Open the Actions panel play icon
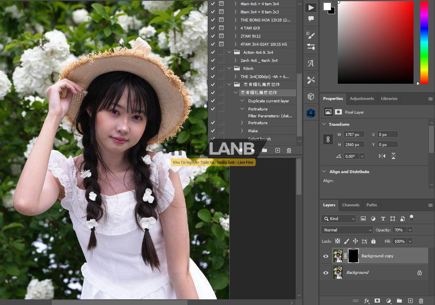This screenshot has height=305, width=435. 311,8
